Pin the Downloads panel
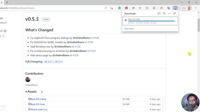This screenshot has height=112, width=200. click(x=174, y=13)
